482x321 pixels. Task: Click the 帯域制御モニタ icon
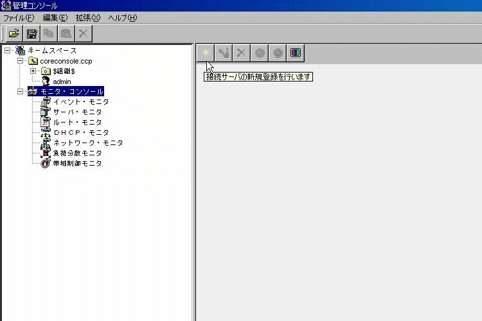[x=46, y=164]
